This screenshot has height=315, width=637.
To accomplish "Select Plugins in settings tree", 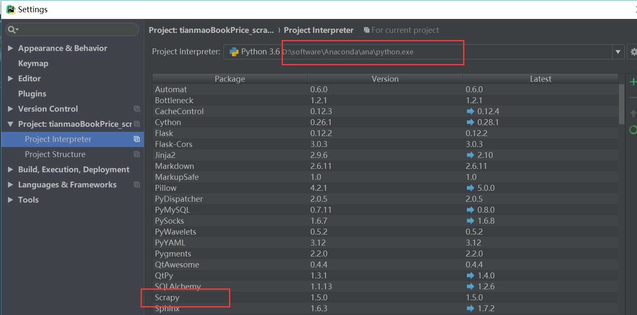I will pos(32,93).
